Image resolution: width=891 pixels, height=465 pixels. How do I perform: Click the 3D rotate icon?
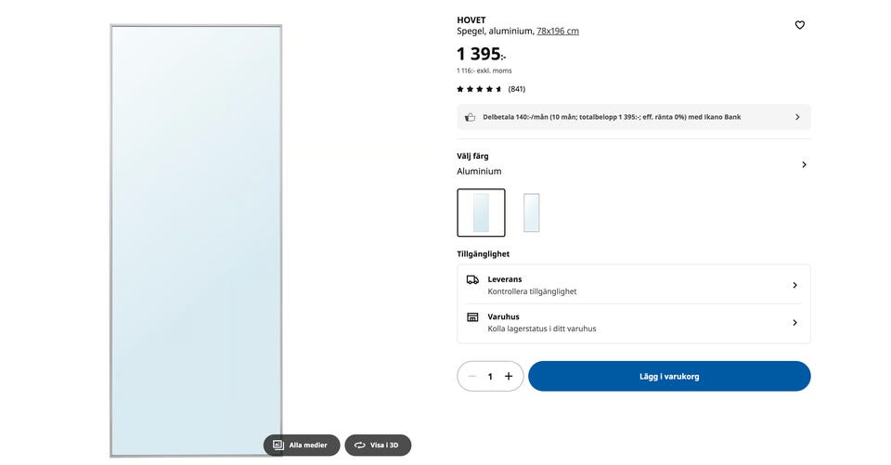(x=360, y=446)
